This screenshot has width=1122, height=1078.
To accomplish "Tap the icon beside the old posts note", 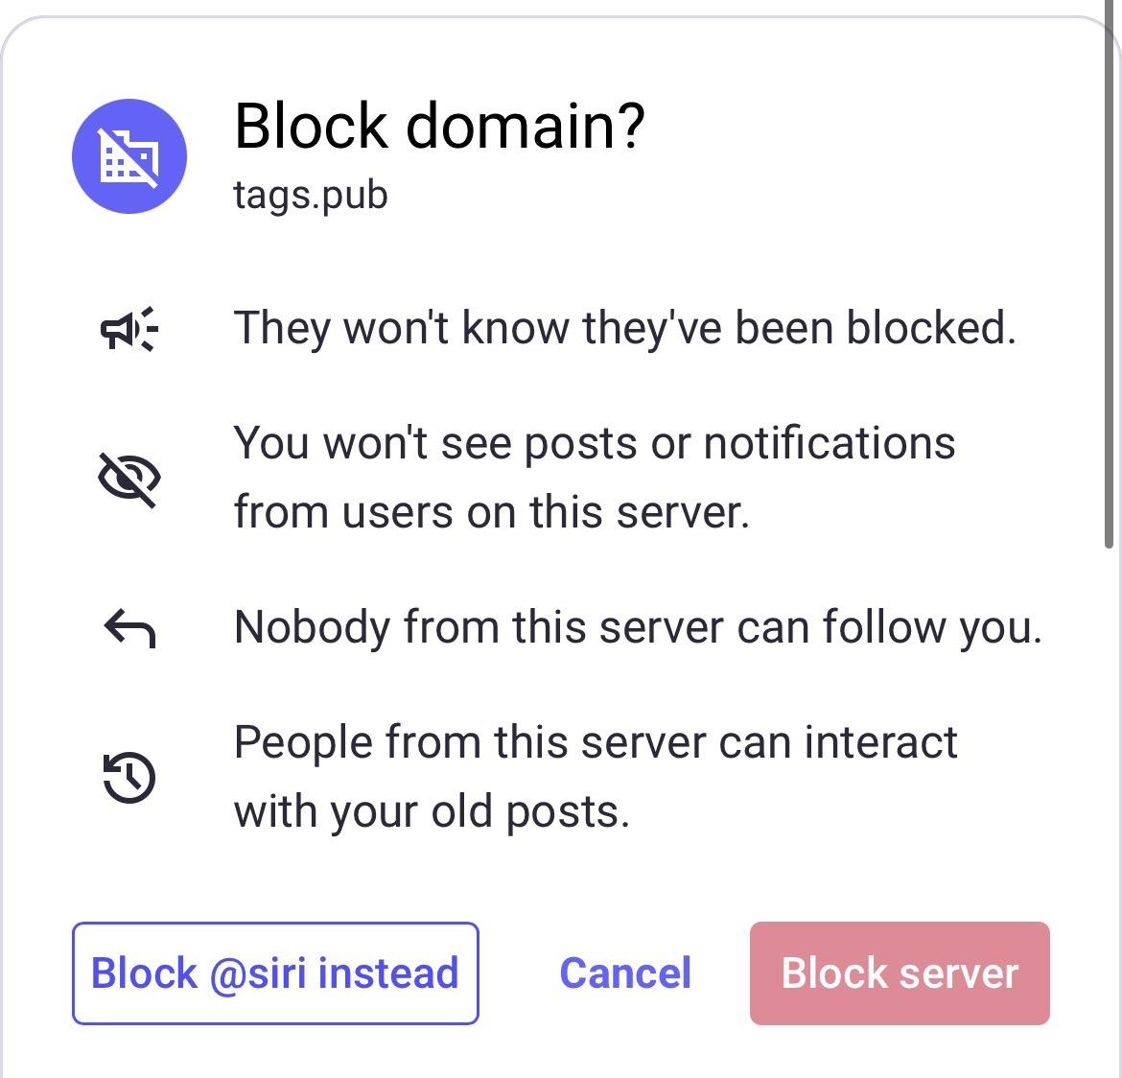I will tap(129, 776).
